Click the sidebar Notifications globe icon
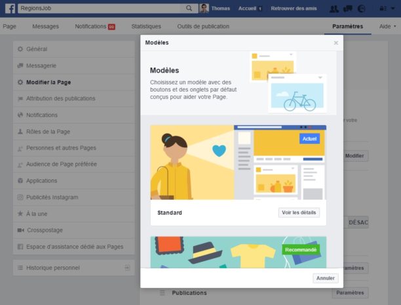The height and width of the screenshot is (305, 401). (20, 115)
